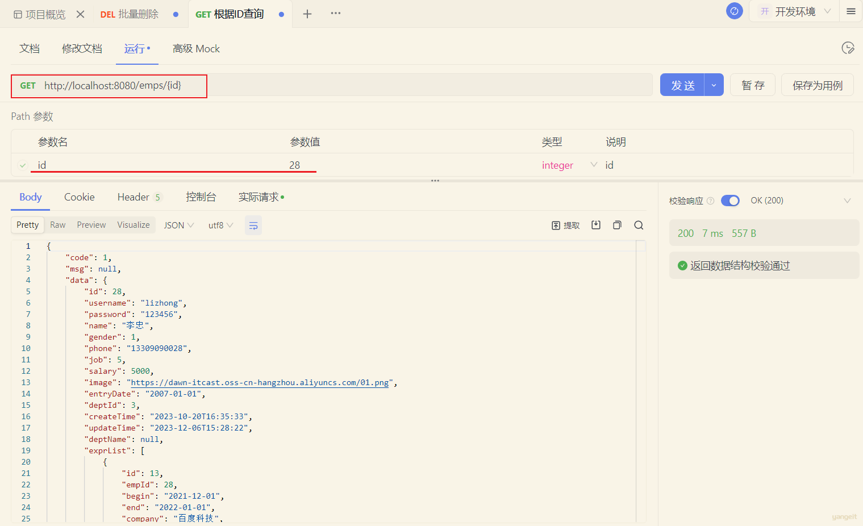Click the 7 ms response time
863x526 pixels.
tap(712, 233)
